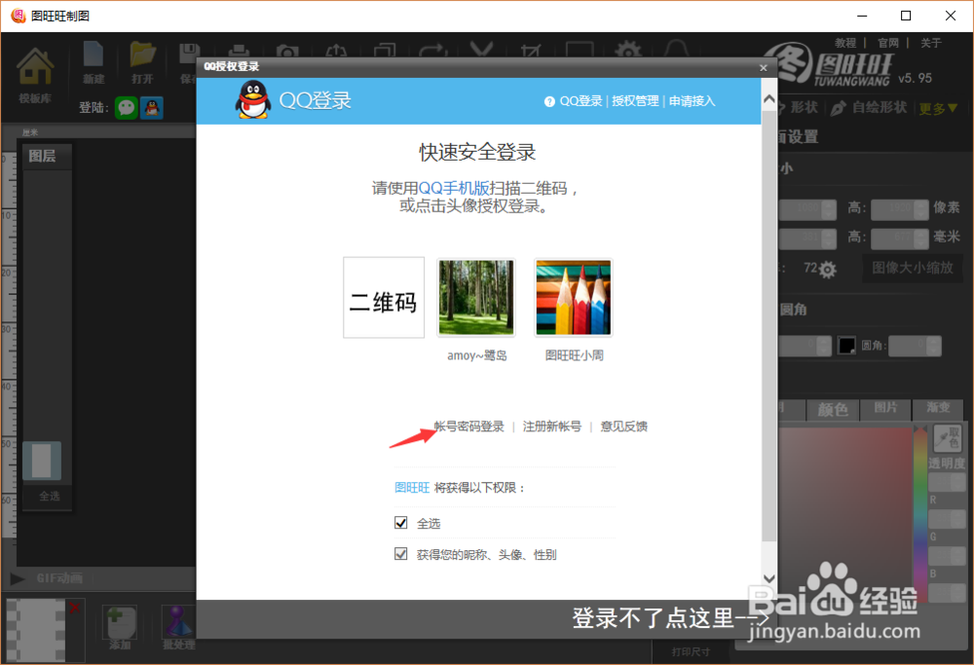The width and height of the screenshot is (974, 665).
Task: Click the QQ penguin logo in the dialog
Action: [x=253, y=99]
